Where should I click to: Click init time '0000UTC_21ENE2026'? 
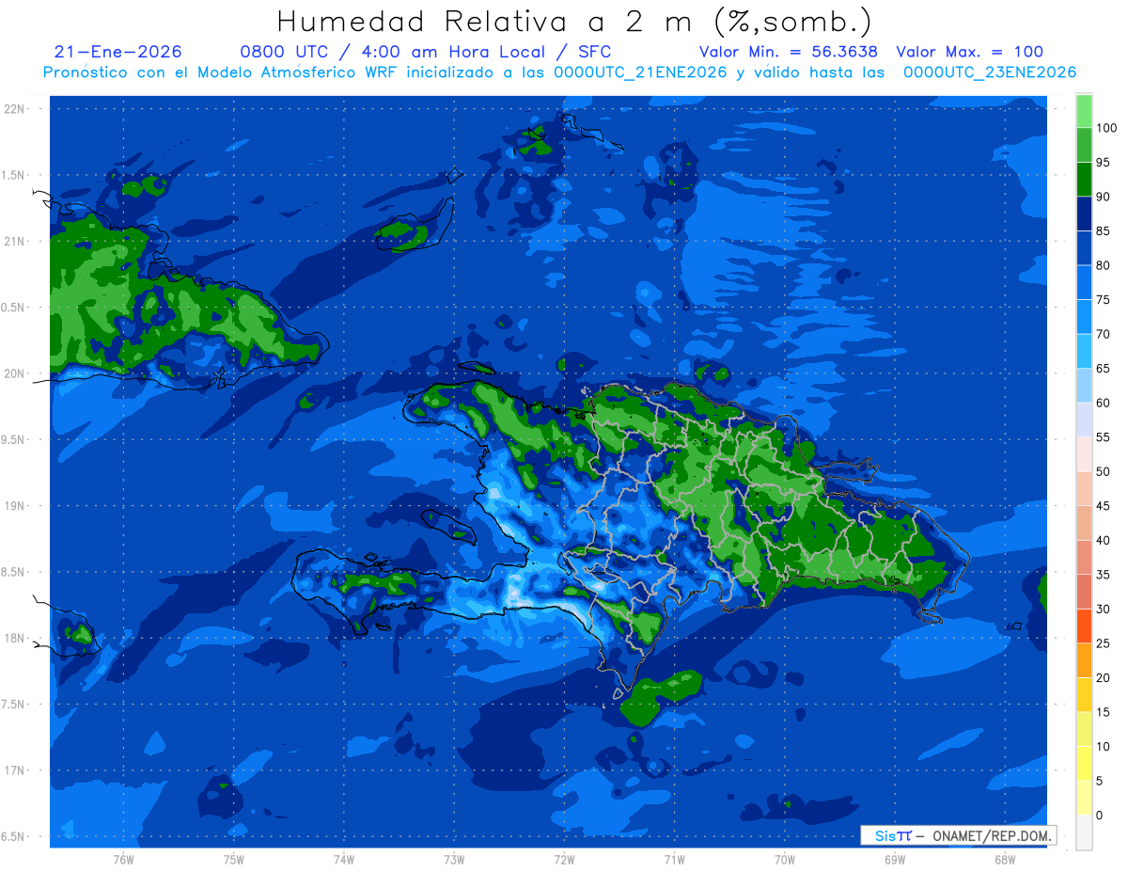point(640,72)
